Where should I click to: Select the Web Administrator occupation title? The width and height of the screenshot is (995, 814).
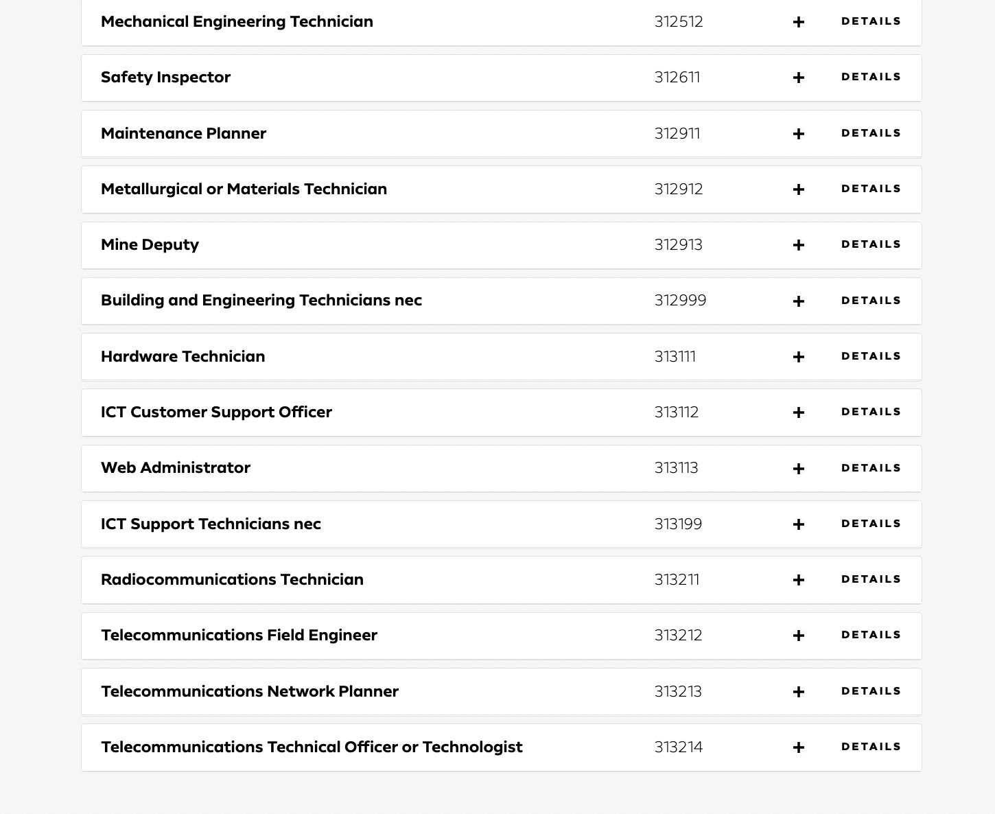pyautogui.click(x=176, y=467)
